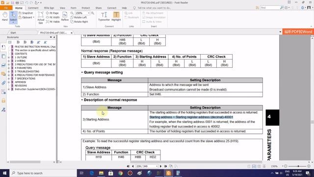Select the Highlight tool
Viewport: 314px width, 177px height.
tap(116, 17)
